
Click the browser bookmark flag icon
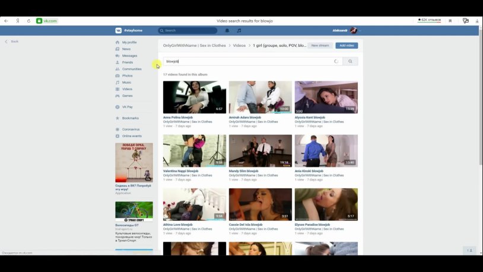point(450,21)
